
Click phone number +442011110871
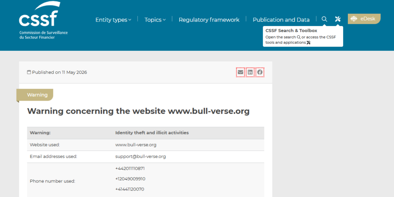(x=130, y=169)
